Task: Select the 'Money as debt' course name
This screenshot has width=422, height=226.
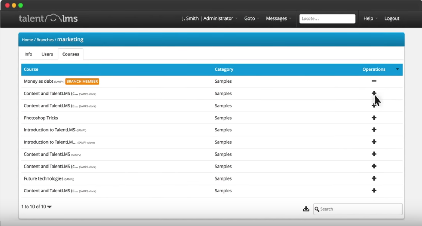Action: [38, 81]
